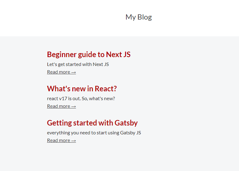Click the word "Blog" in the header

145,17
